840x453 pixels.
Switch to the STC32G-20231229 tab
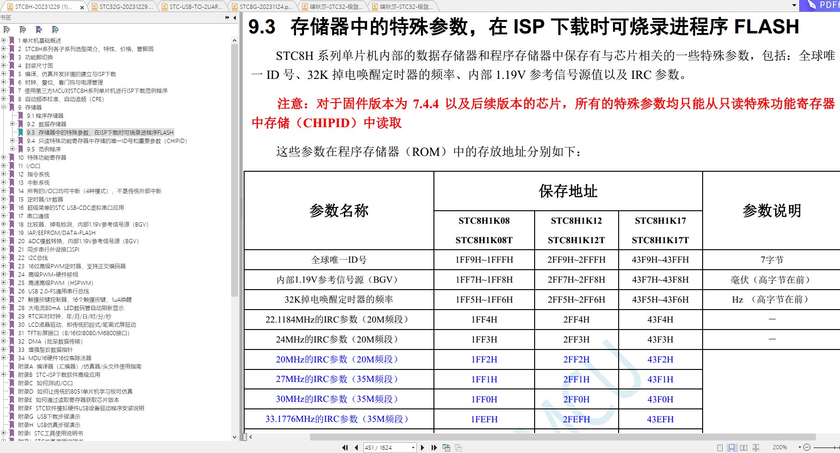pos(123,6)
